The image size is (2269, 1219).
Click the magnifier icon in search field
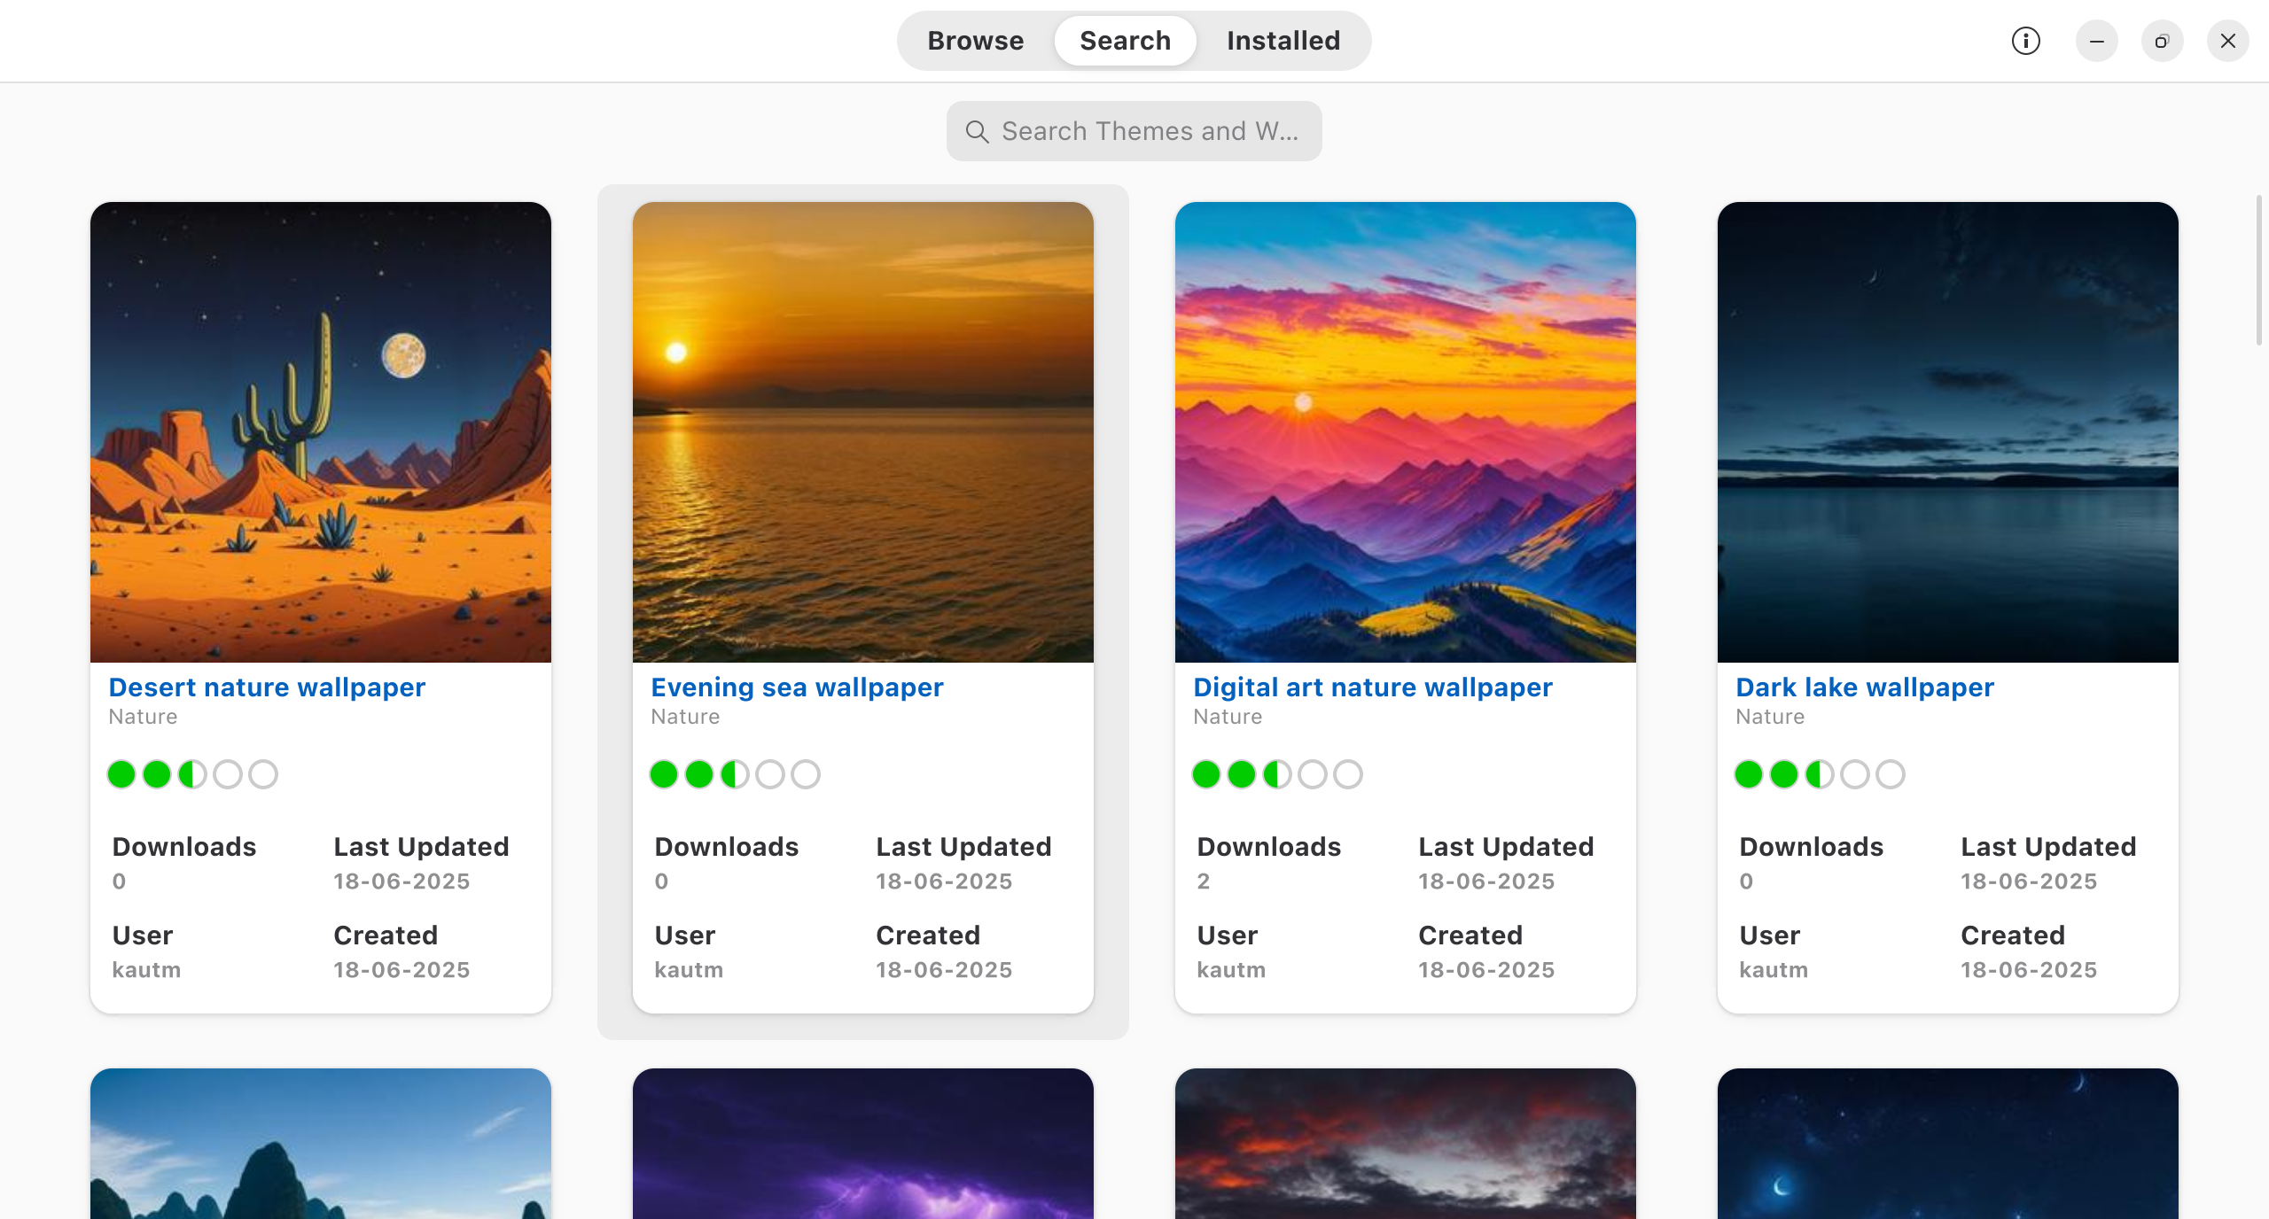pyautogui.click(x=977, y=132)
